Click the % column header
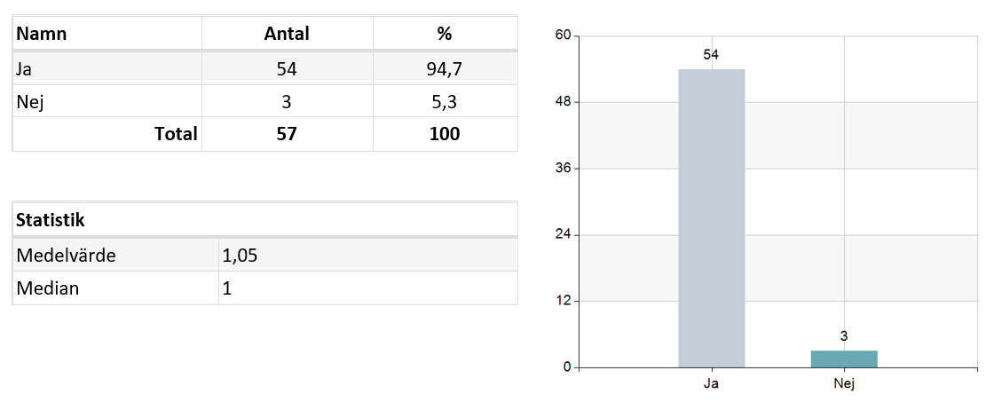 (x=444, y=35)
